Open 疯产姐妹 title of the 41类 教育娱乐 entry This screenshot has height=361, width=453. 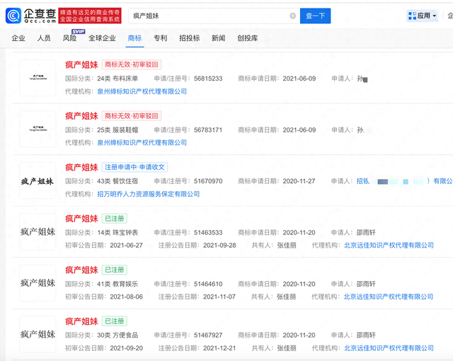pos(81,270)
